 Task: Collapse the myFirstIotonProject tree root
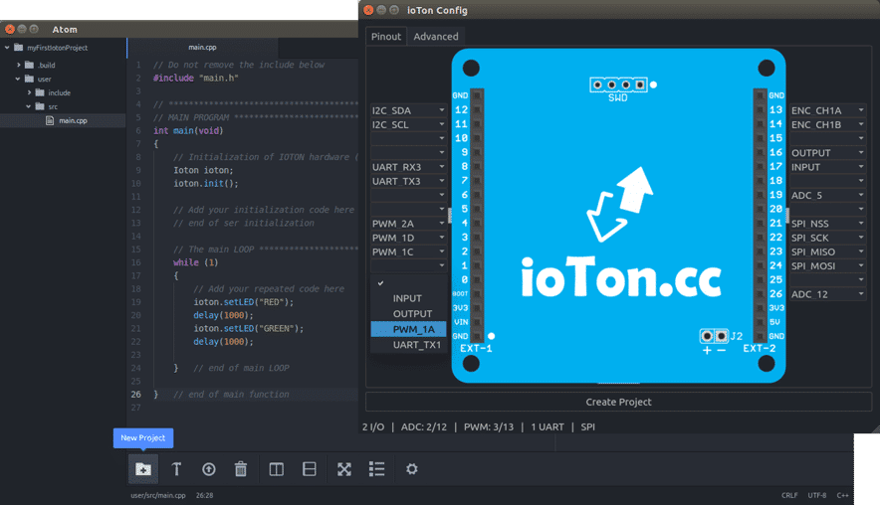point(7,48)
